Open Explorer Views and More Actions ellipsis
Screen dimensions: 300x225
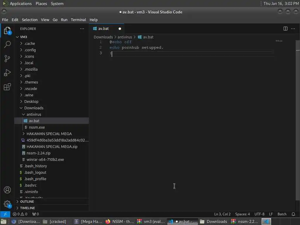82,29
